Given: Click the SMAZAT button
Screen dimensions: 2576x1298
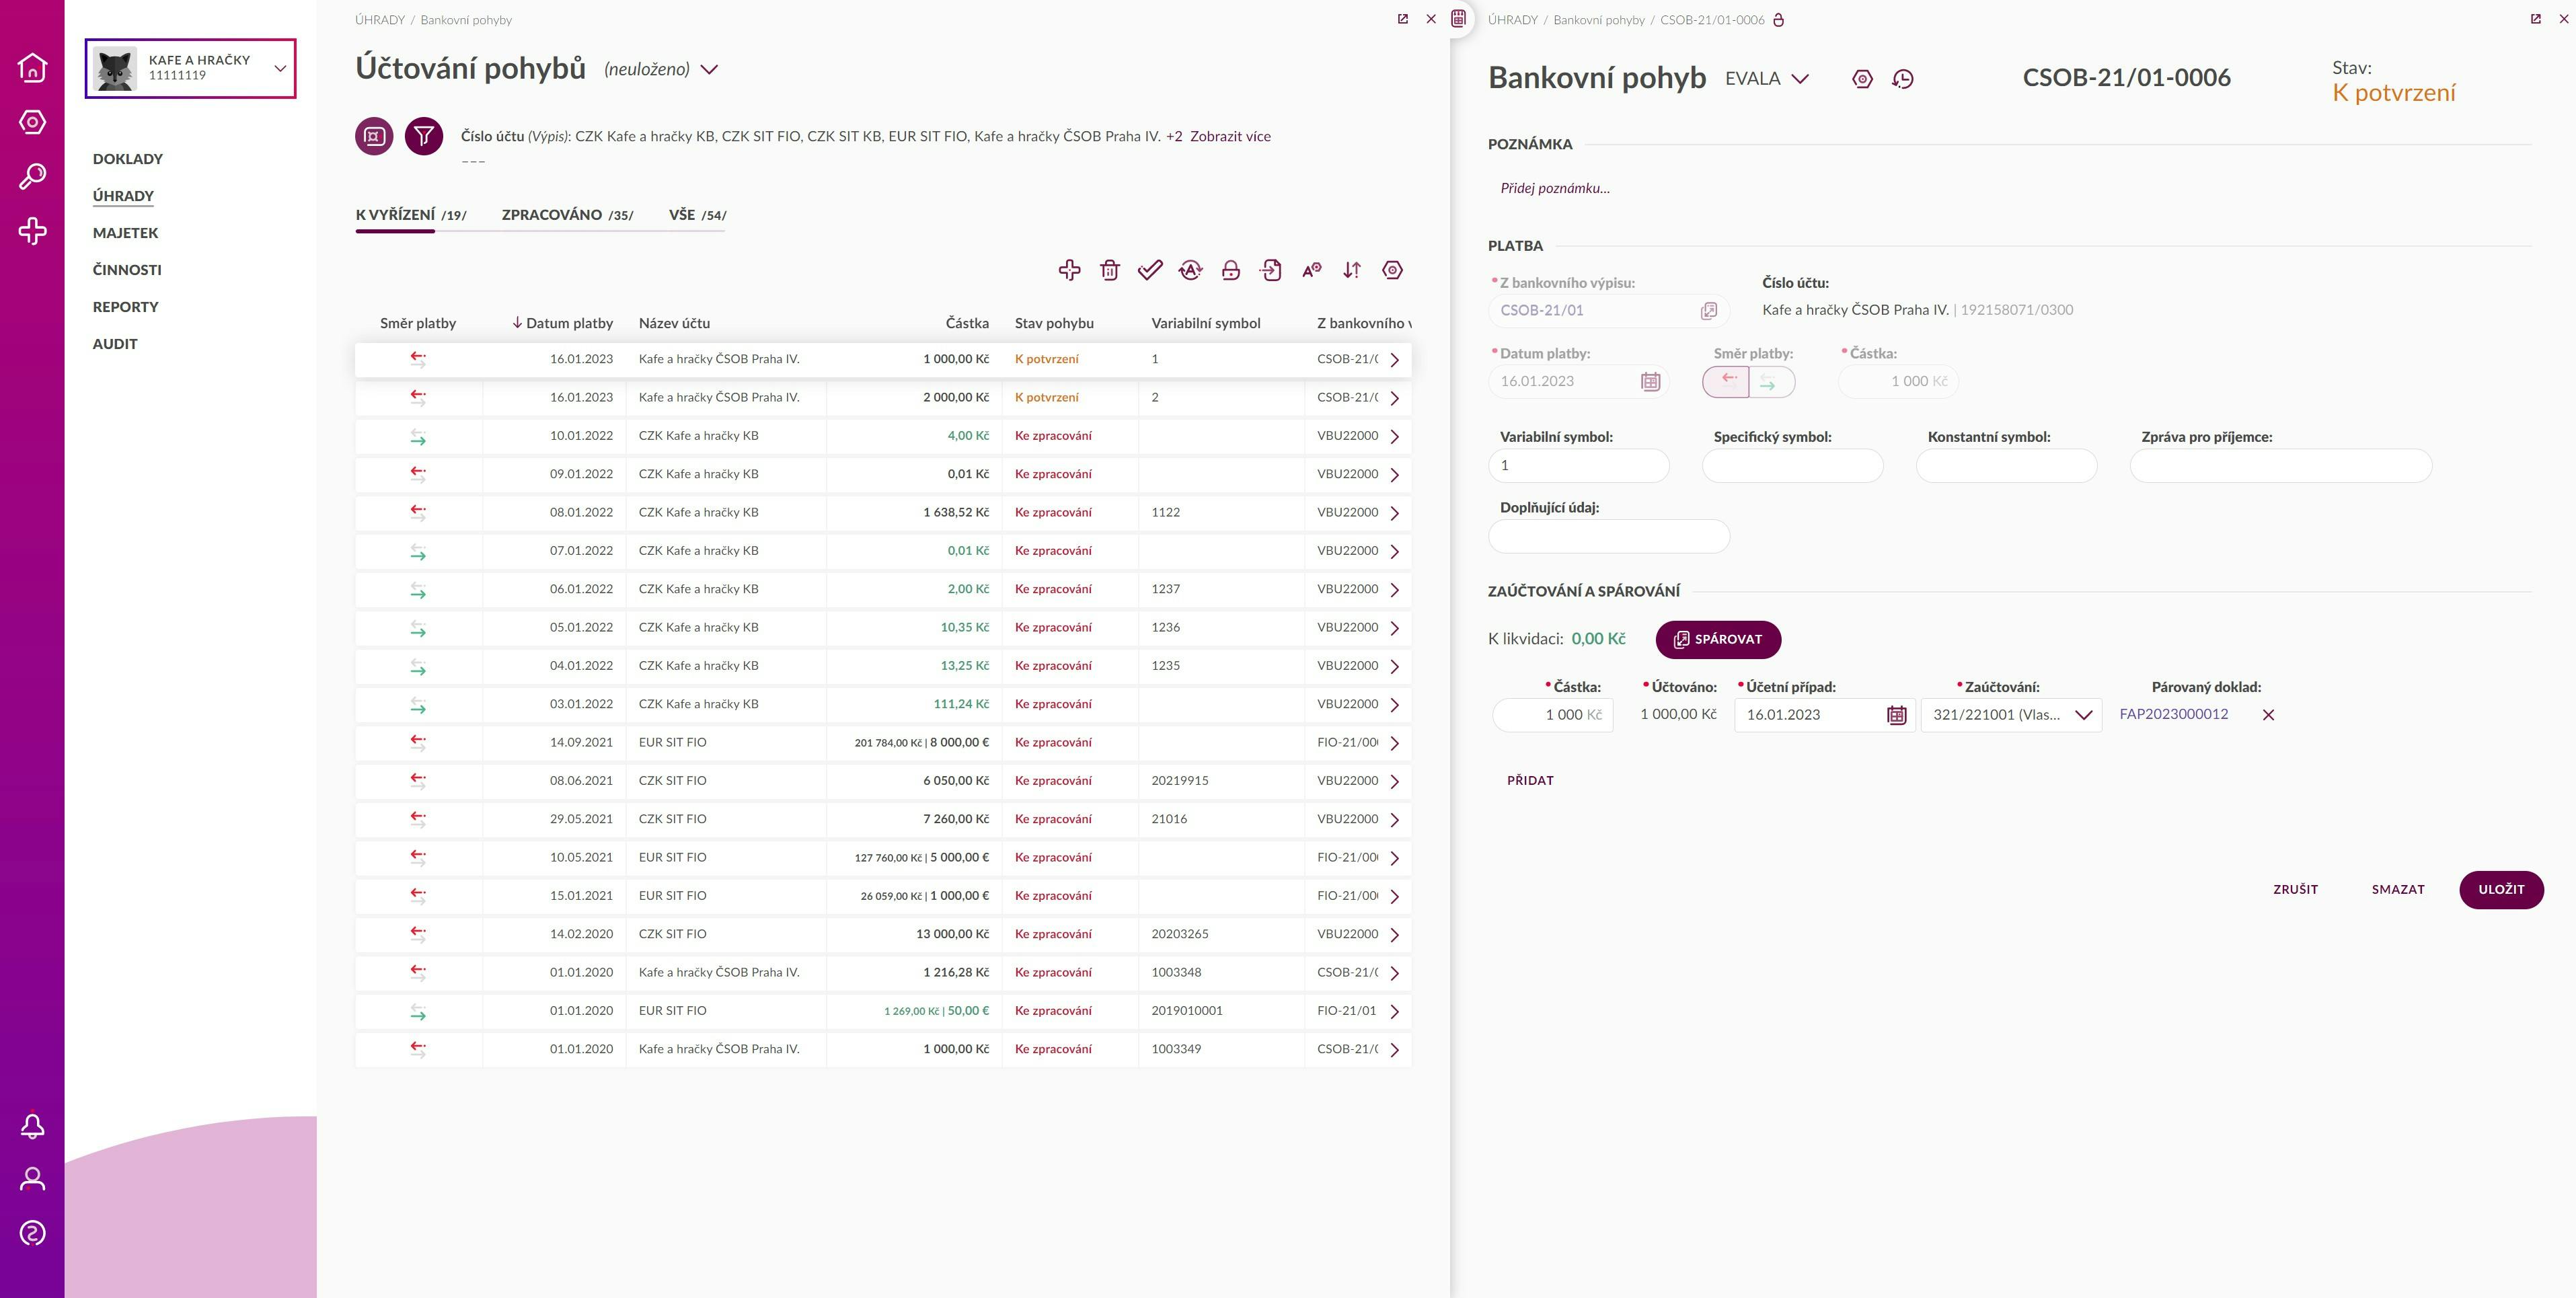Looking at the screenshot, I should (2398, 889).
